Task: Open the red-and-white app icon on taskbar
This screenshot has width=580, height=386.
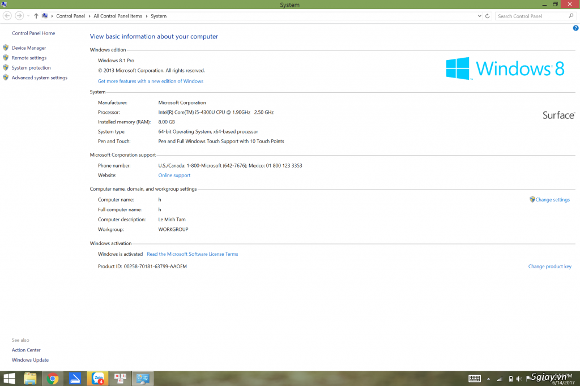Action: tap(120, 379)
